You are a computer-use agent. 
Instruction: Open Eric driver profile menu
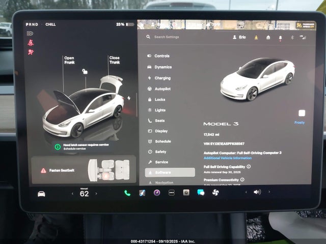(x=239, y=37)
